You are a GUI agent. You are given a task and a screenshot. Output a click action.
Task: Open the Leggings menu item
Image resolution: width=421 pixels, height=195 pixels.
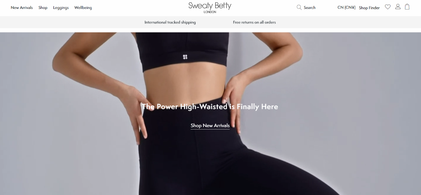tap(61, 8)
